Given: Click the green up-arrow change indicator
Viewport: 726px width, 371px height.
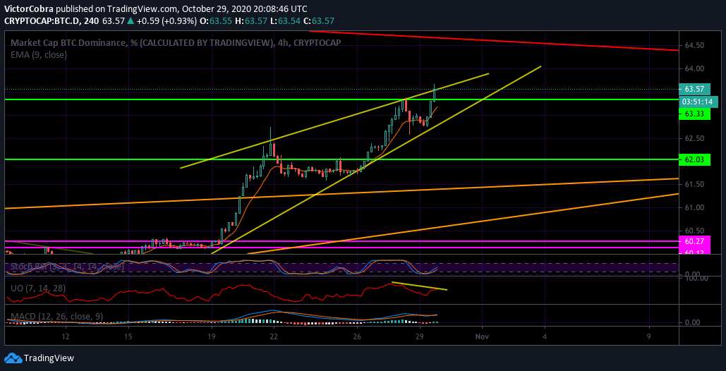Looking at the screenshot, I should pos(131,21).
